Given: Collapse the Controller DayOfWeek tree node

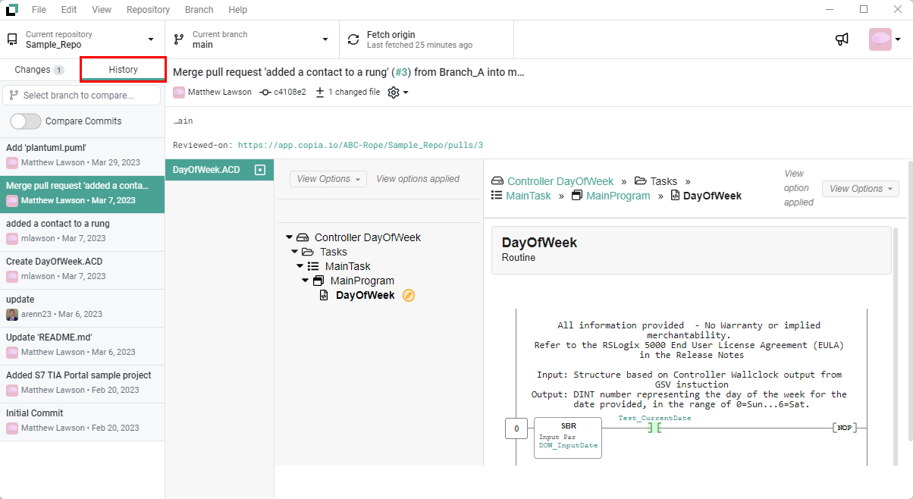Looking at the screenshot, I should [289, 237].
